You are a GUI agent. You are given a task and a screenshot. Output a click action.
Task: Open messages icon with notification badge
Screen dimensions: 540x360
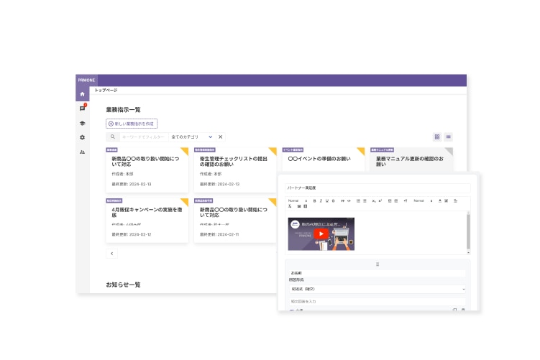[x=83, y=109]
